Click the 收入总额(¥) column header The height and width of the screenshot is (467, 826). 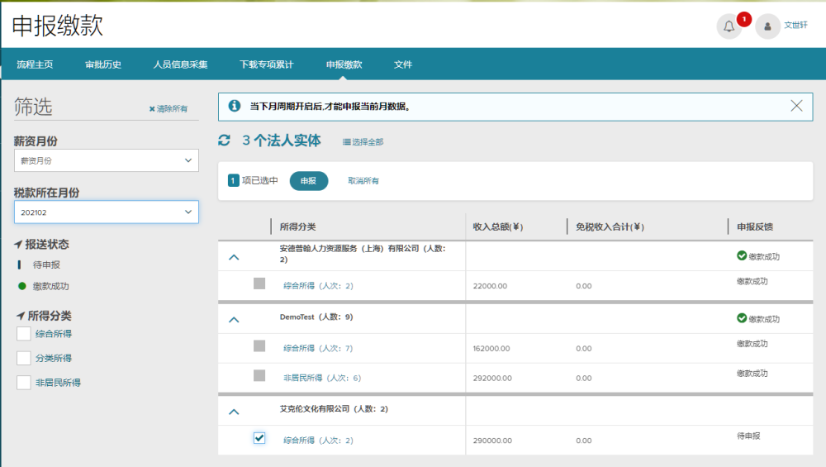pyautogui.click(x=498, y=226)
